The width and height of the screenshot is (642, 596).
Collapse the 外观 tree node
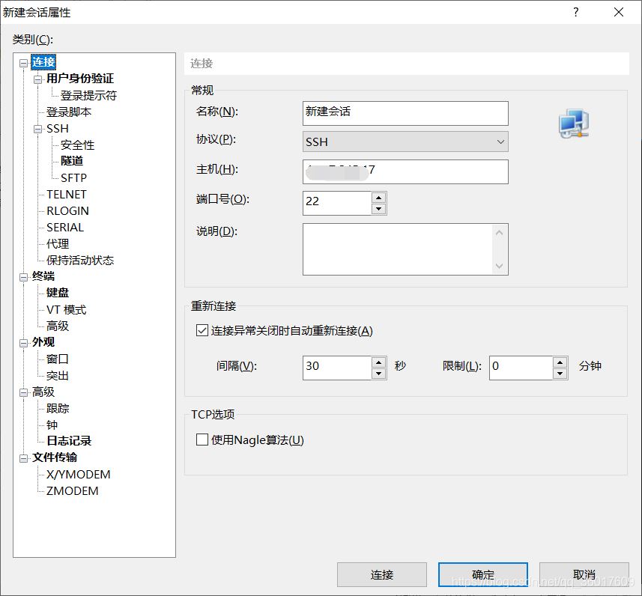point(24,343)
